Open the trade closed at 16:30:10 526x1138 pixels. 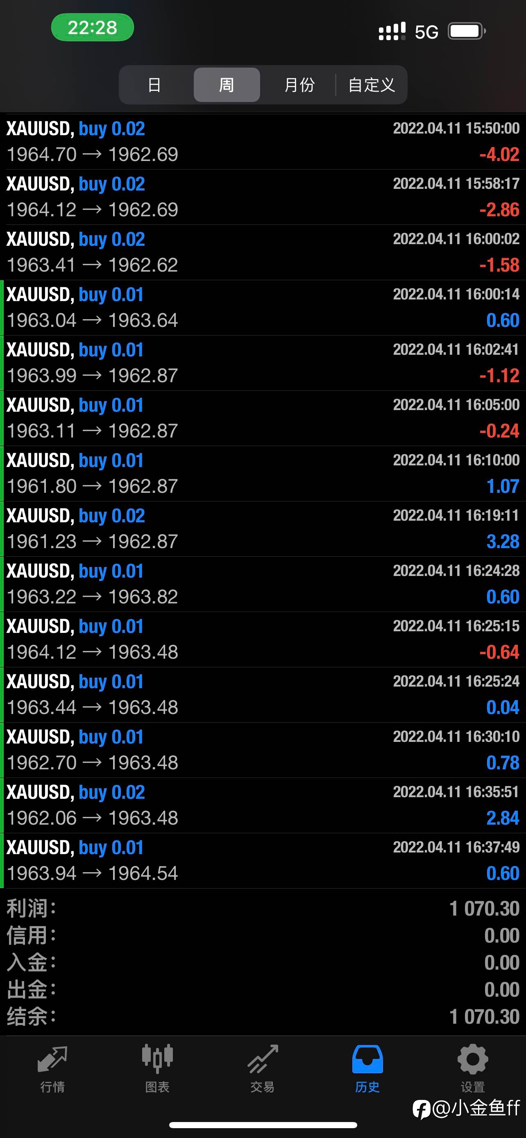pyautogui.click(x=263, y=750)
